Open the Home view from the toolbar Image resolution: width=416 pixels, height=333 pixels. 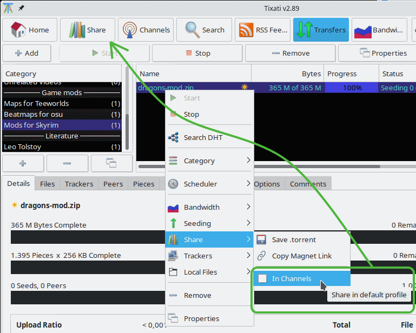click(30, 30)
